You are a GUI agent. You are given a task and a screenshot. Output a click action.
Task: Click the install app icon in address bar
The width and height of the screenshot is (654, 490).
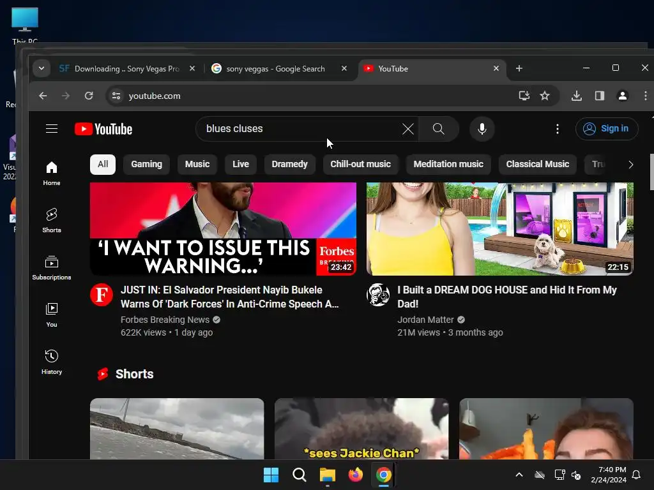tap(524, 96)
